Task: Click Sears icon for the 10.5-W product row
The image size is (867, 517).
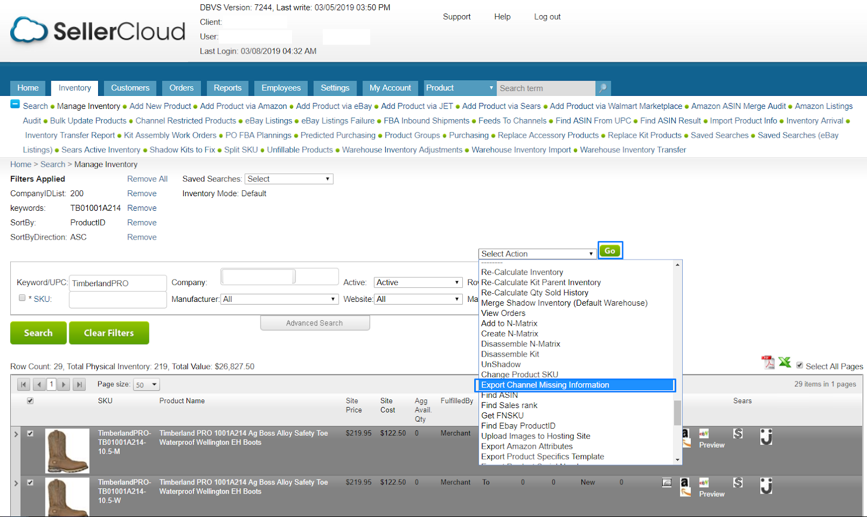Action: (738, 482)
